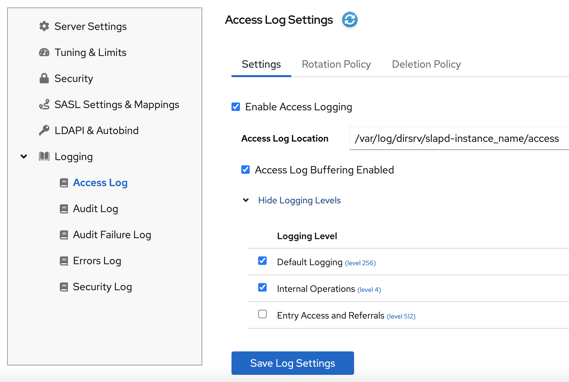Enable Entry Access and Referrals level 512

[262, 314]
